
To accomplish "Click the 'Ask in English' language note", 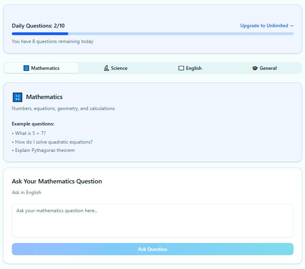I will coord(26,192).
